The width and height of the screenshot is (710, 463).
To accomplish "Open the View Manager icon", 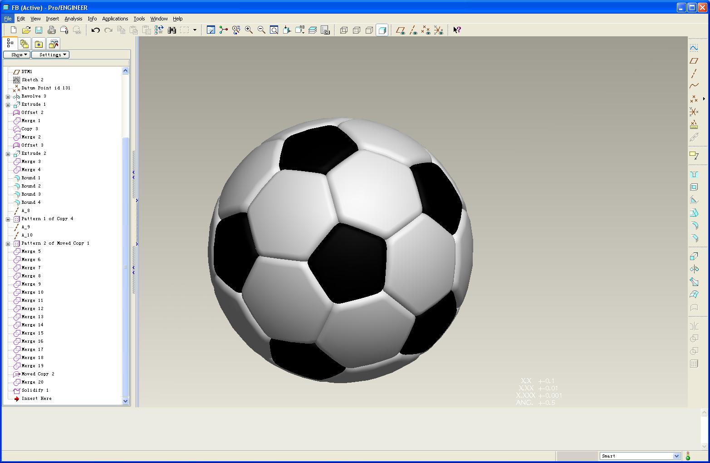I will pyautogui.click(x=325, y=30).
